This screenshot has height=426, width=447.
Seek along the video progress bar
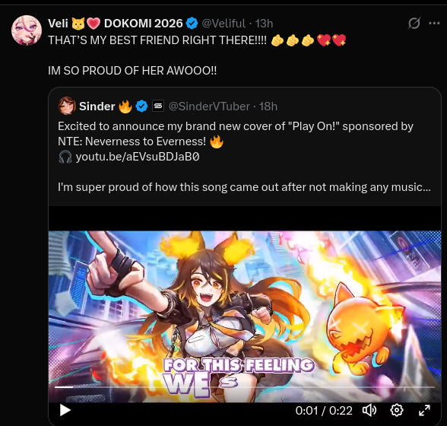tap(245, 387)
